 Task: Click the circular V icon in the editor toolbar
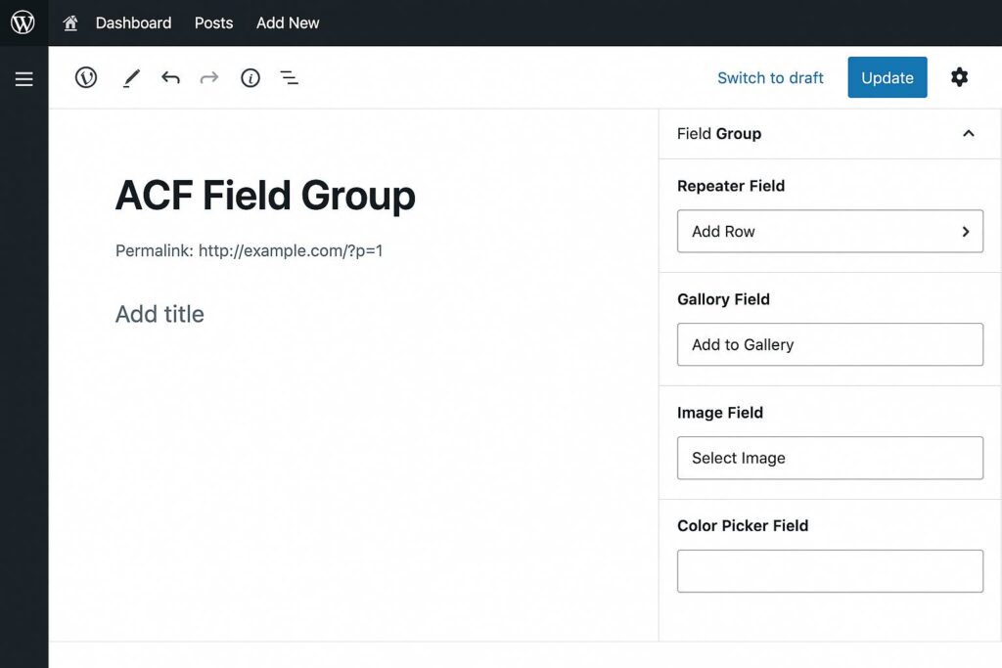86,77
